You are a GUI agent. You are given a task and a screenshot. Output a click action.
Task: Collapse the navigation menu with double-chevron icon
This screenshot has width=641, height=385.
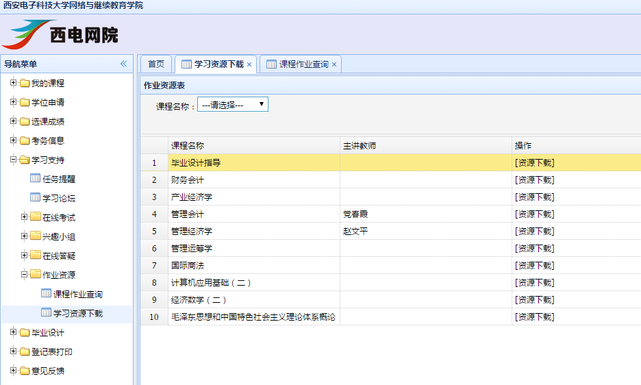tap(124, 64)
